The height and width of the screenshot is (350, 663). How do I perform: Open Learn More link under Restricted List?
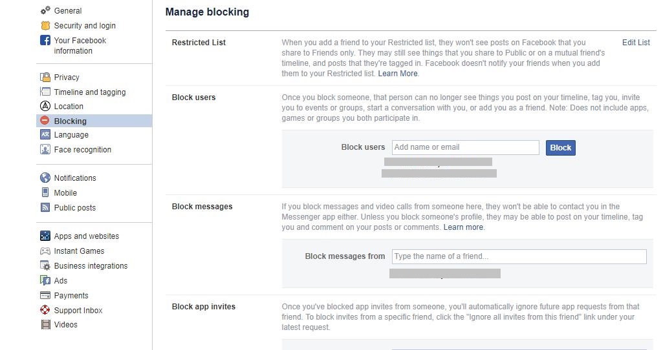pyautogui.click(x=397, y=74)
